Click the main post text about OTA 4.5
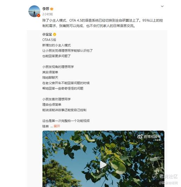The width and height of the screenshot is (181, 187). pos(103,23)
